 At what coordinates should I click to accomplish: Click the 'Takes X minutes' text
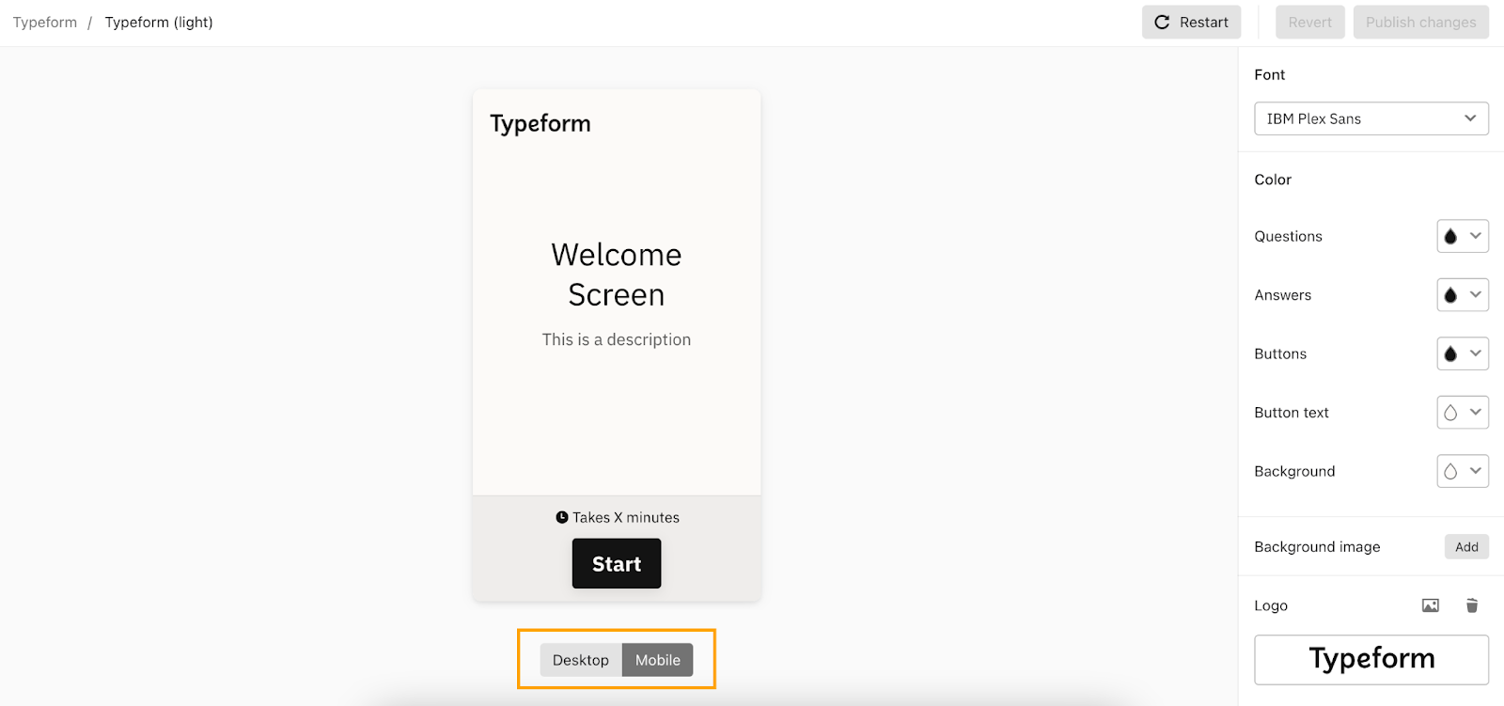pyautogui.click(x=626, y=517)
